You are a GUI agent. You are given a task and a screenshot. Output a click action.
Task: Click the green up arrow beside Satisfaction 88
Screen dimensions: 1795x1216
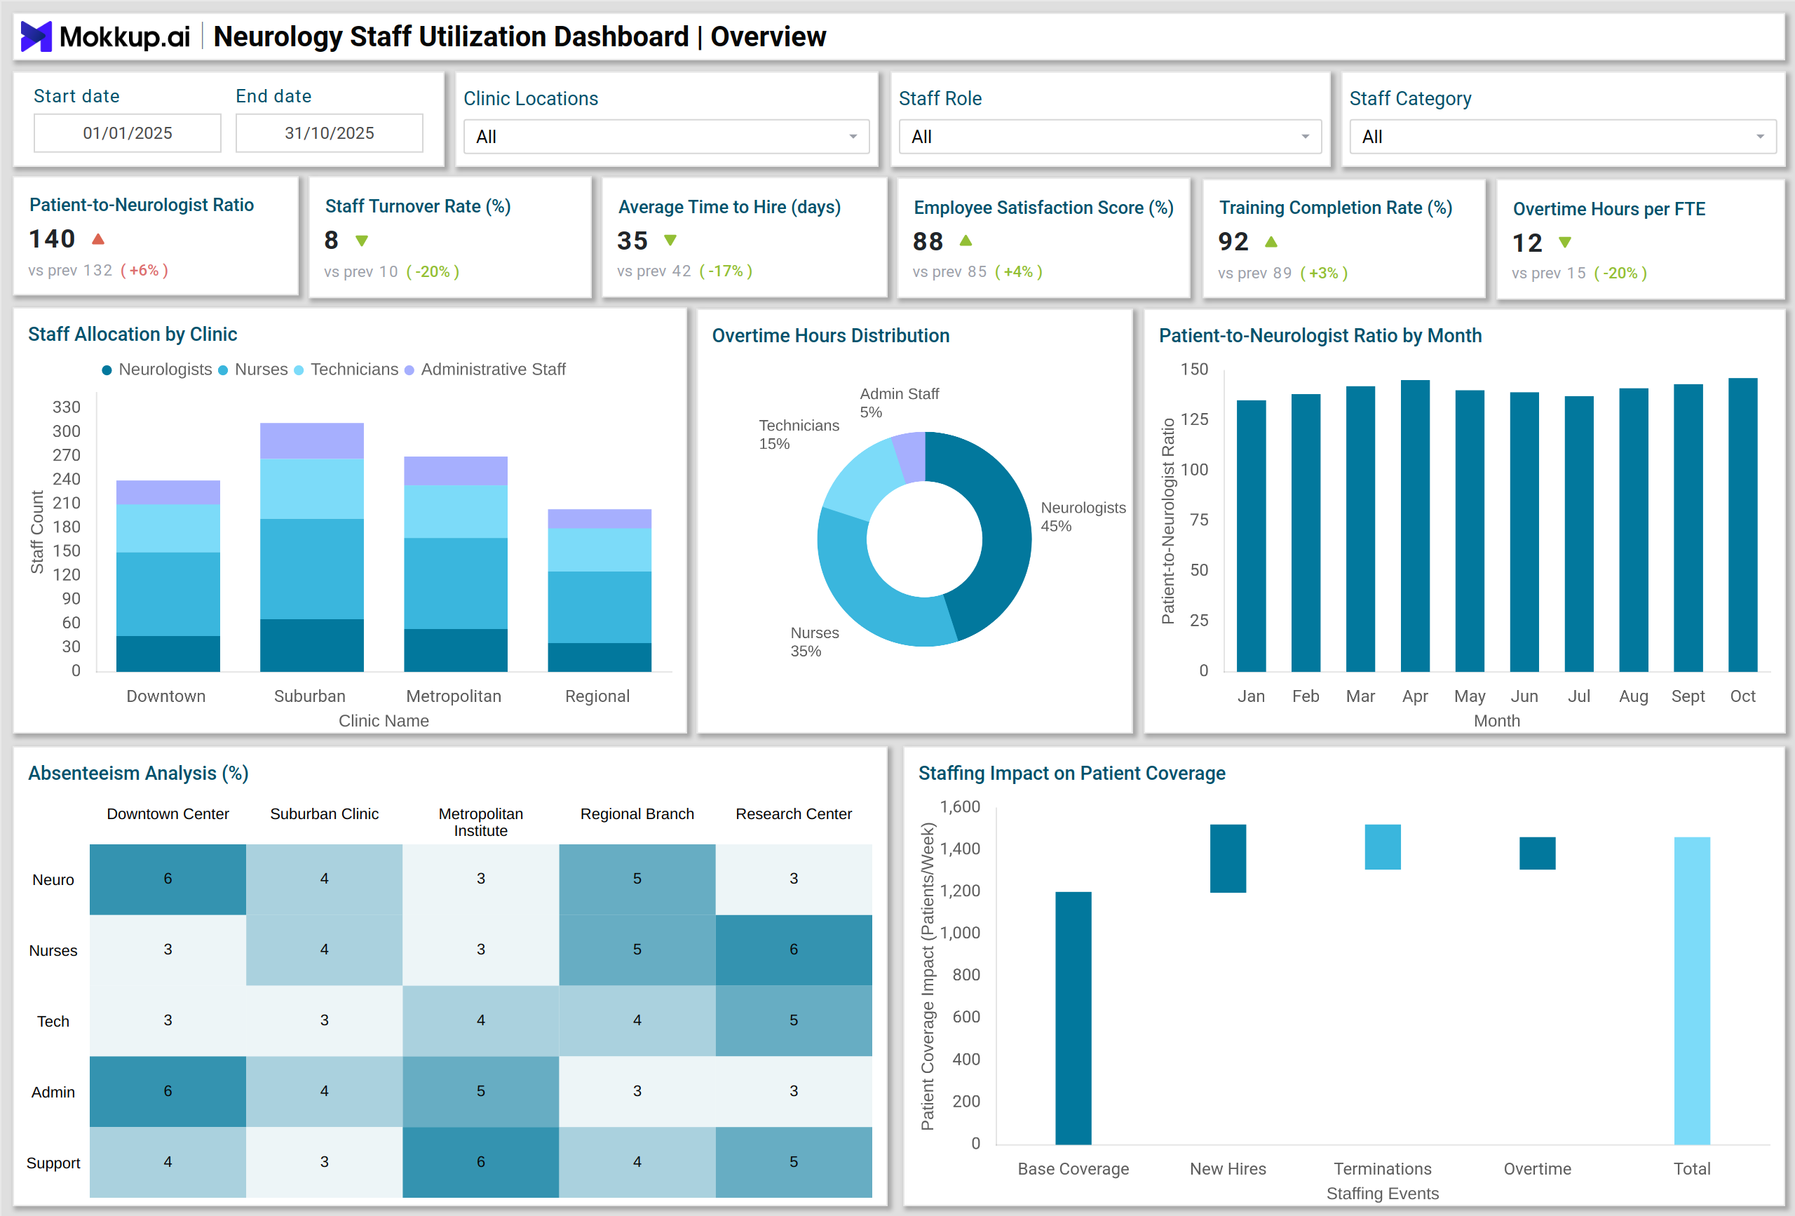[966, 241]
